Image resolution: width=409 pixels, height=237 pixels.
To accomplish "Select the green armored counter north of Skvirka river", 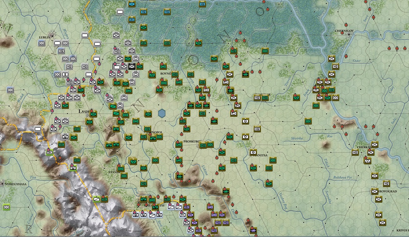I will coord(308,121).
